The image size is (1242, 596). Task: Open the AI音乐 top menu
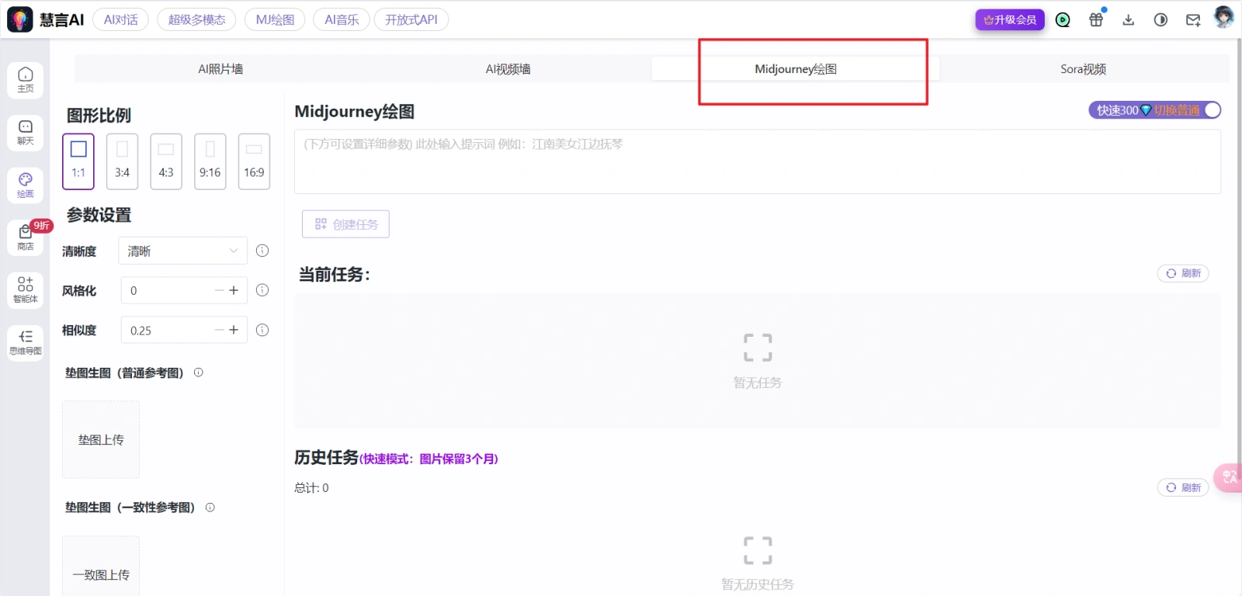[x=342, y=19]
